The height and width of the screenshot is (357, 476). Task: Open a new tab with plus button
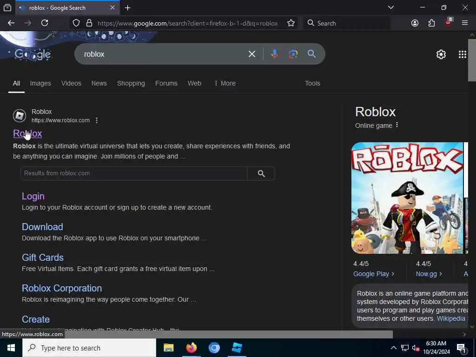coord(128,8)
